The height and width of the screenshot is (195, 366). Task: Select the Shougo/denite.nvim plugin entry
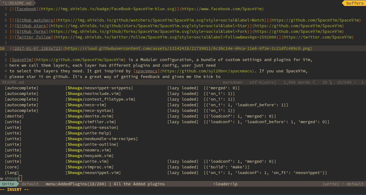(89, 116)
